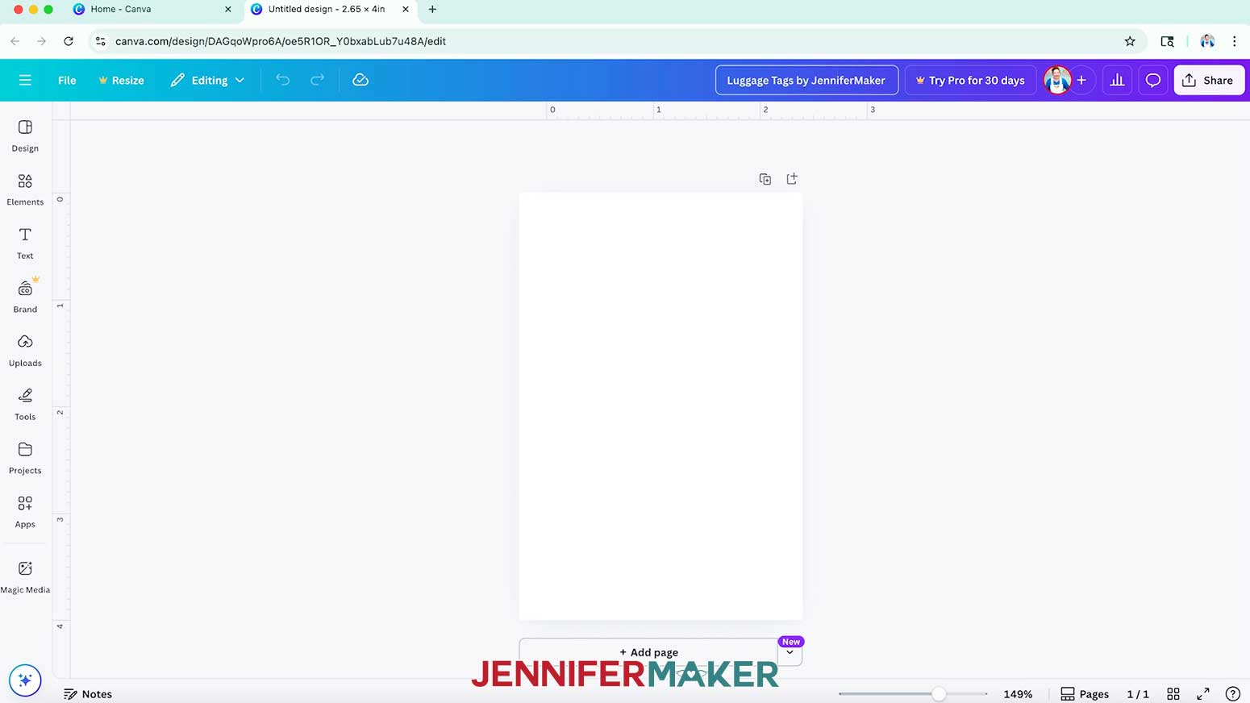This screenshot has height=703, width=1250.
Task: Toggle the Pages thumbnail view
Action: pyautogui.click(x=1085, y=694)
